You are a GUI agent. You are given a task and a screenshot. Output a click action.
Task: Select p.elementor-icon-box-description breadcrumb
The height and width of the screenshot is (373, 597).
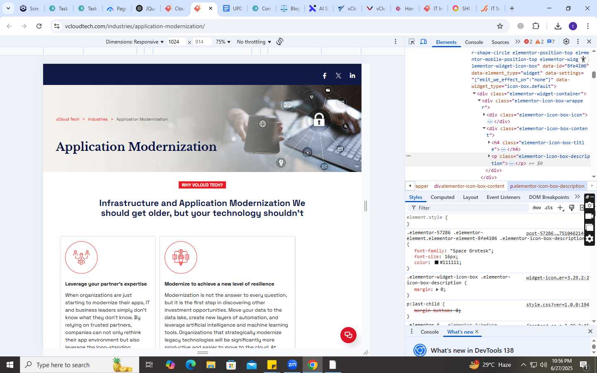[547, 186]
